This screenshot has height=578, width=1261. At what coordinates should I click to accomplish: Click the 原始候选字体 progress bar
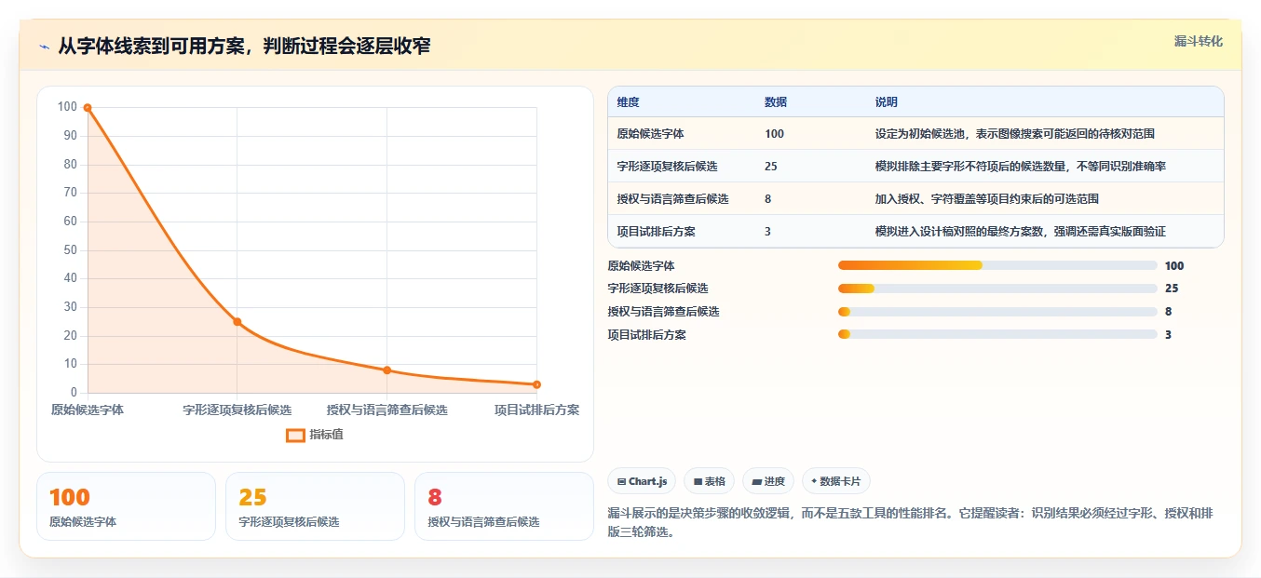click(997, 265)
